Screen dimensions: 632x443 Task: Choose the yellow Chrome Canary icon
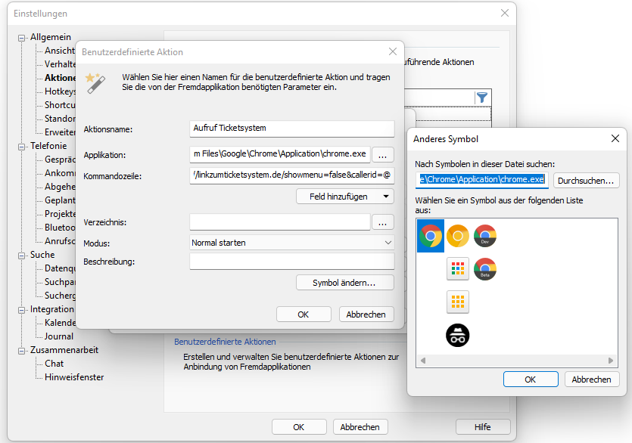(x=457, y=236)
